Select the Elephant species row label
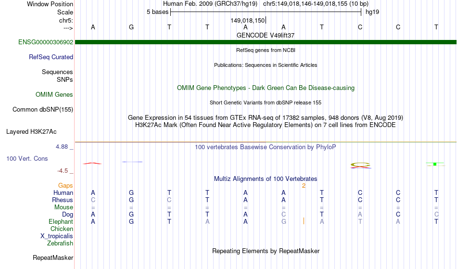The height and width of the screenshot is (269, 457). [x=61, y=222]
